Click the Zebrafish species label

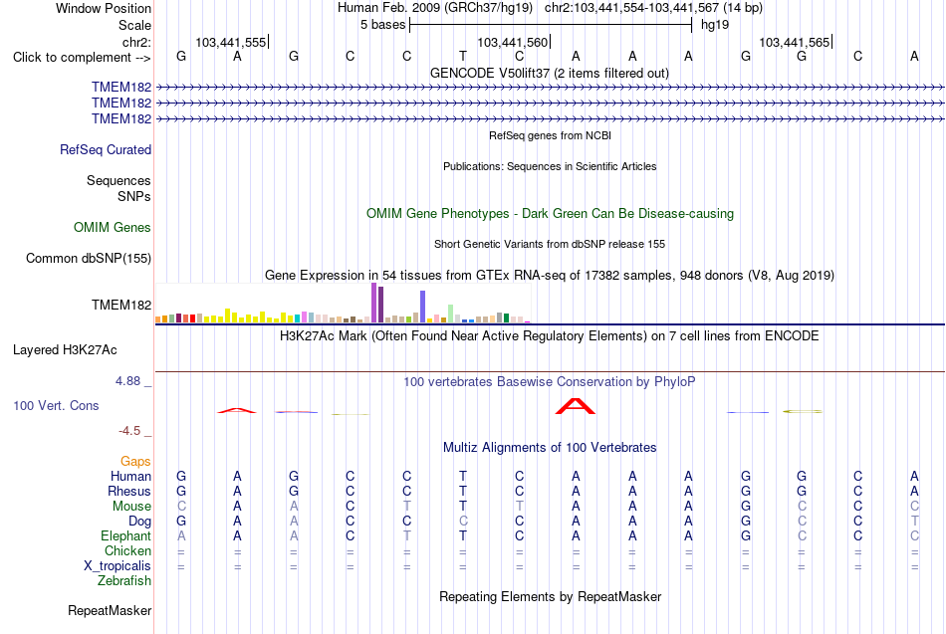(124, 580)
